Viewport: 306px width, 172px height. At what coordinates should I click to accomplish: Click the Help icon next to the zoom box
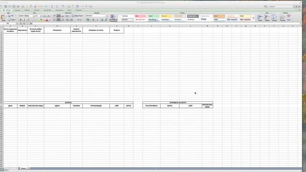tap(90, 6)
